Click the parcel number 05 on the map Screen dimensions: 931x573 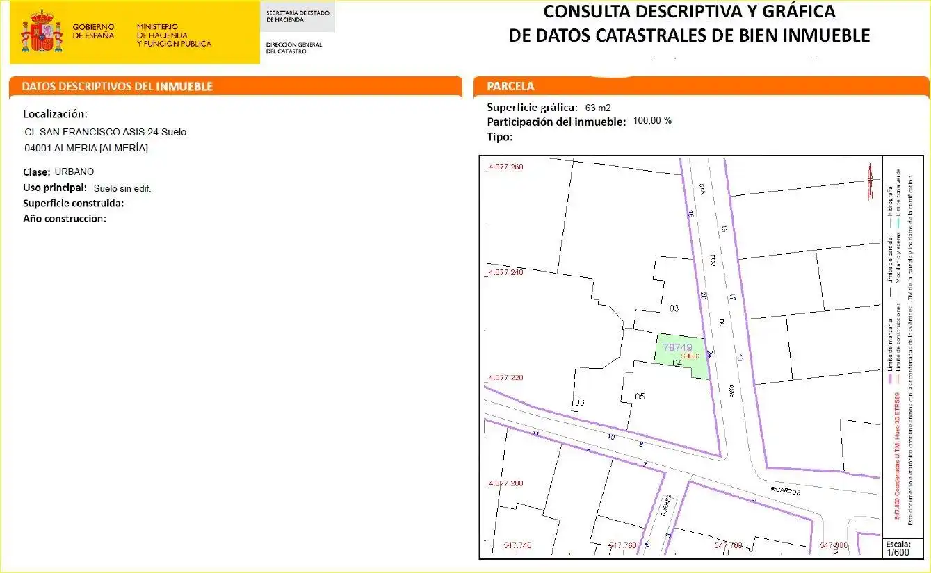tap(640, 397)
